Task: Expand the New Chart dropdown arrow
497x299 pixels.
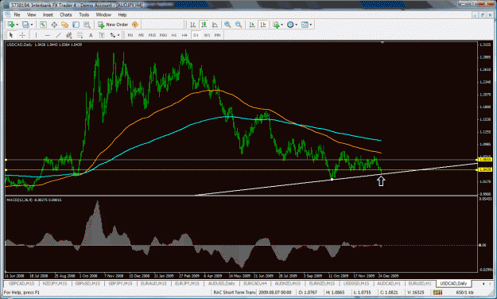Action: coord(17,25)
